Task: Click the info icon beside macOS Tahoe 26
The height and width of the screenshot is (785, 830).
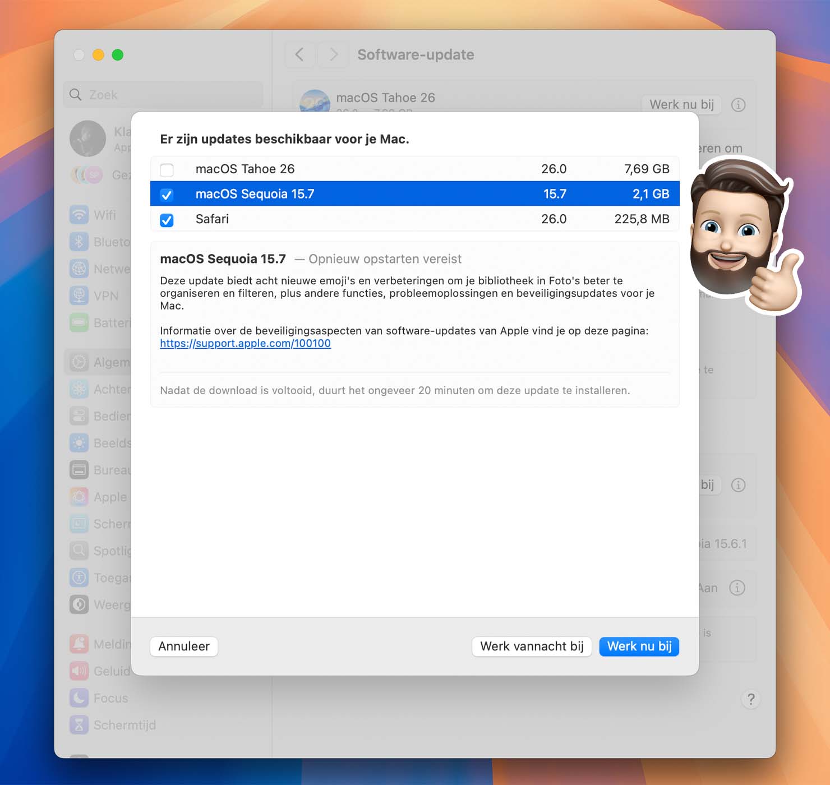Action: [x=739, y=105]
